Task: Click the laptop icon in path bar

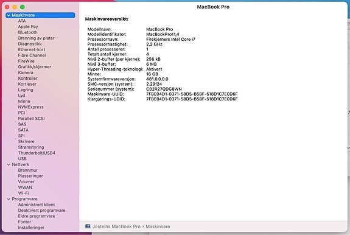Action: pos(88,226)
